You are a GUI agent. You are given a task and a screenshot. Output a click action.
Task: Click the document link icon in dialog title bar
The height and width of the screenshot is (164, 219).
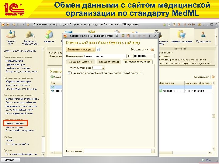click(117, 36)
